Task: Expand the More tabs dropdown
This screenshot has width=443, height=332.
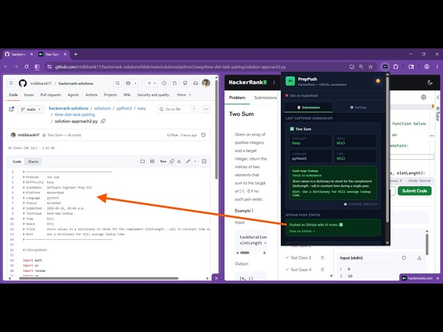Action: coord(184,95)
